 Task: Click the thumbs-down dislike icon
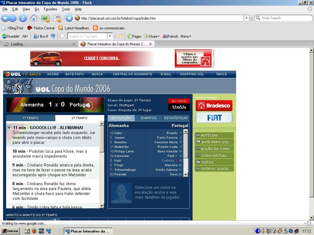53,36
